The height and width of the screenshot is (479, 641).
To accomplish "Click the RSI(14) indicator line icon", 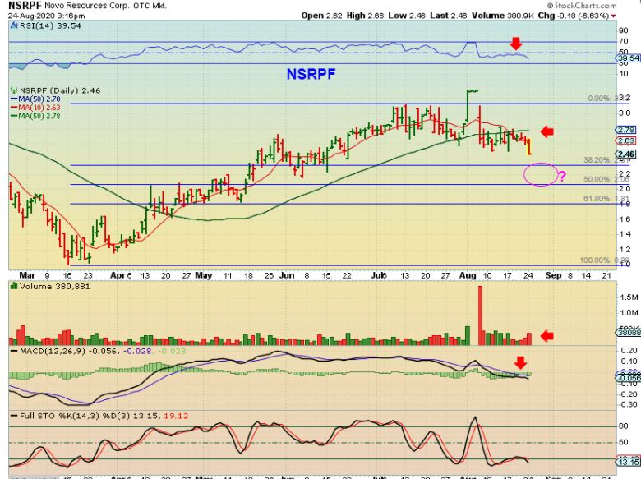I will [14, 25].
